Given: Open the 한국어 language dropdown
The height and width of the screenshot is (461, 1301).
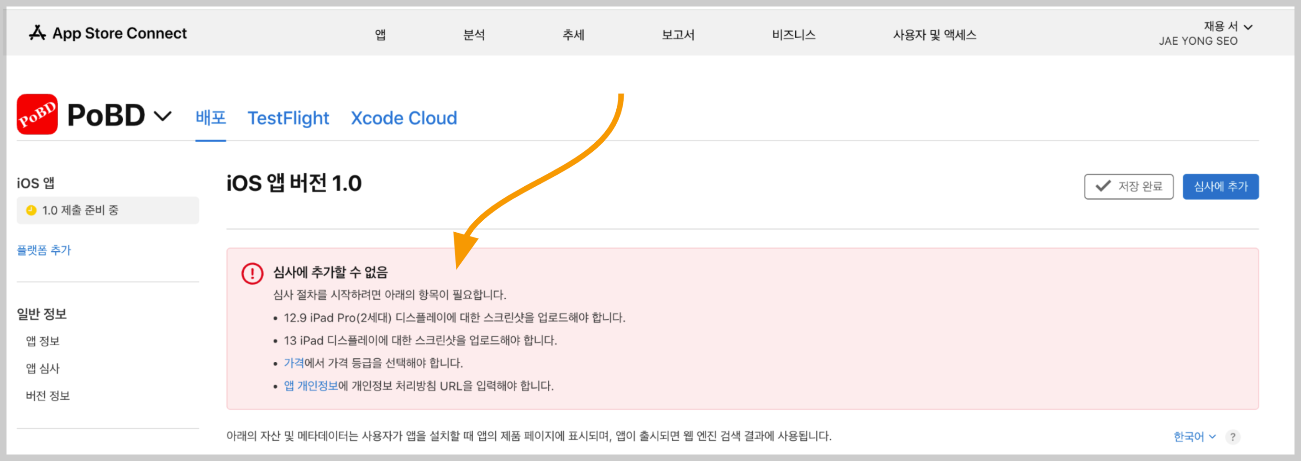Looking at the screenshot, I should (x=1194, y=437).
